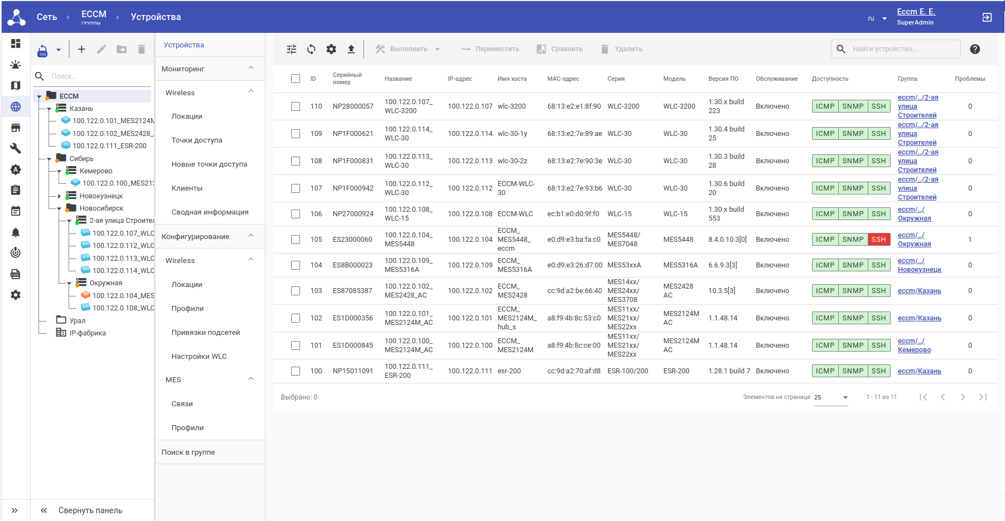Open the settings gear in left sidebar
This screenshot has height=521, width=1005.
point(16,295)
